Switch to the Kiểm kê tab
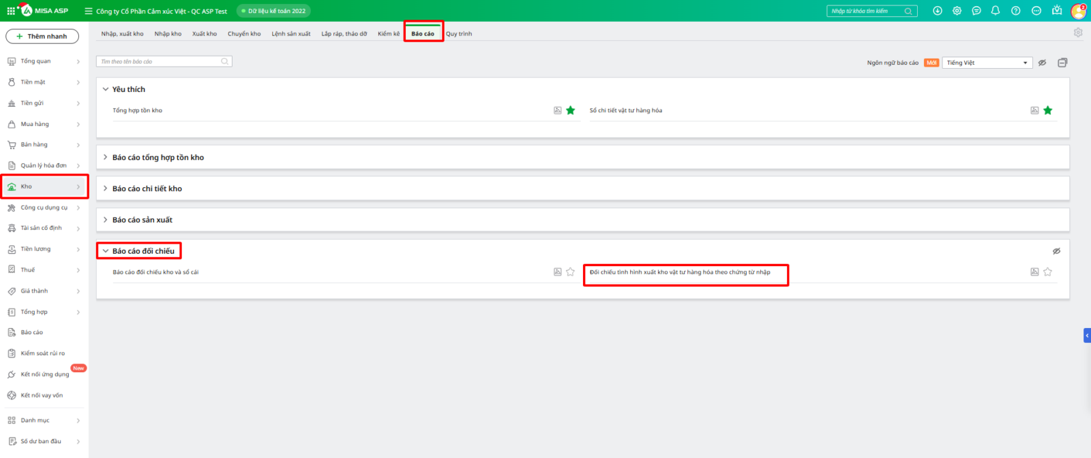 (389, 33)
